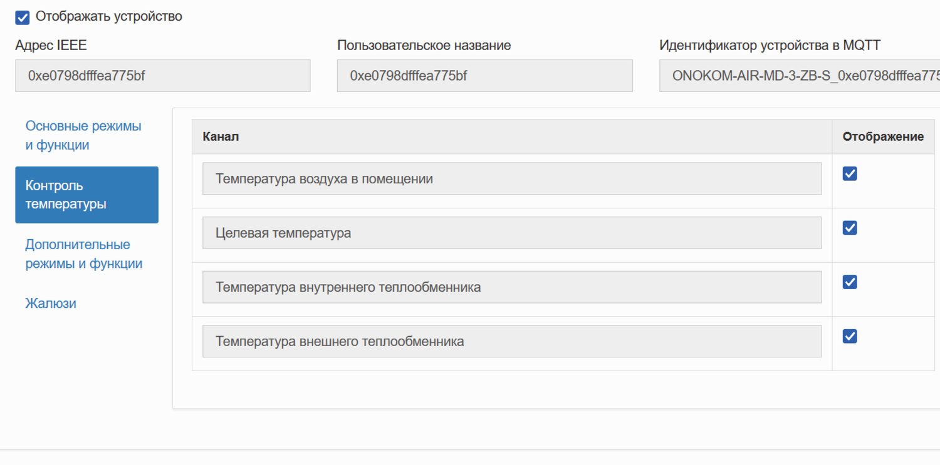Screen dimensions: 940x465
Task: Switch to "Дополнительные режимы и функции" tab
Action: coord(84,254)
